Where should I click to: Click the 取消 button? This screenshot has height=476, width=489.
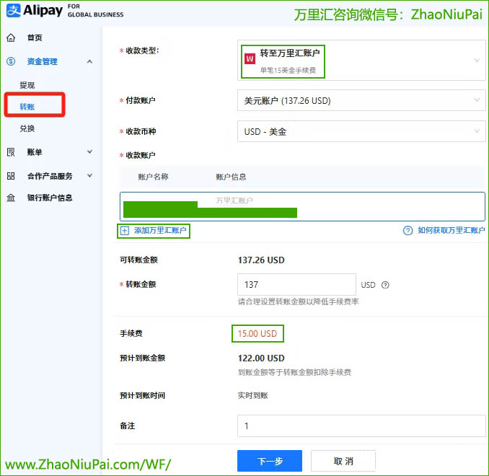click(x=342, y=461)
